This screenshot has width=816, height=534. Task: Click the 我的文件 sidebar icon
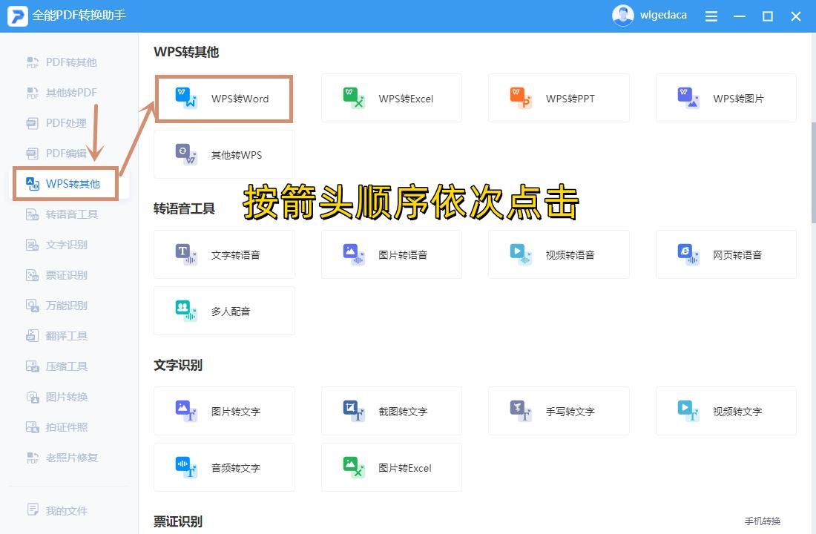tap(32, 510)
